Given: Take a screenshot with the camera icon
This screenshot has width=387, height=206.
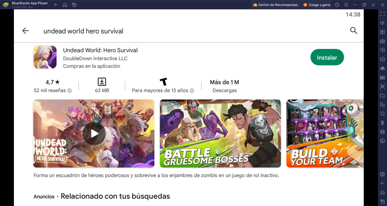Looking at the screenshot, I should [x=382, y=86].
